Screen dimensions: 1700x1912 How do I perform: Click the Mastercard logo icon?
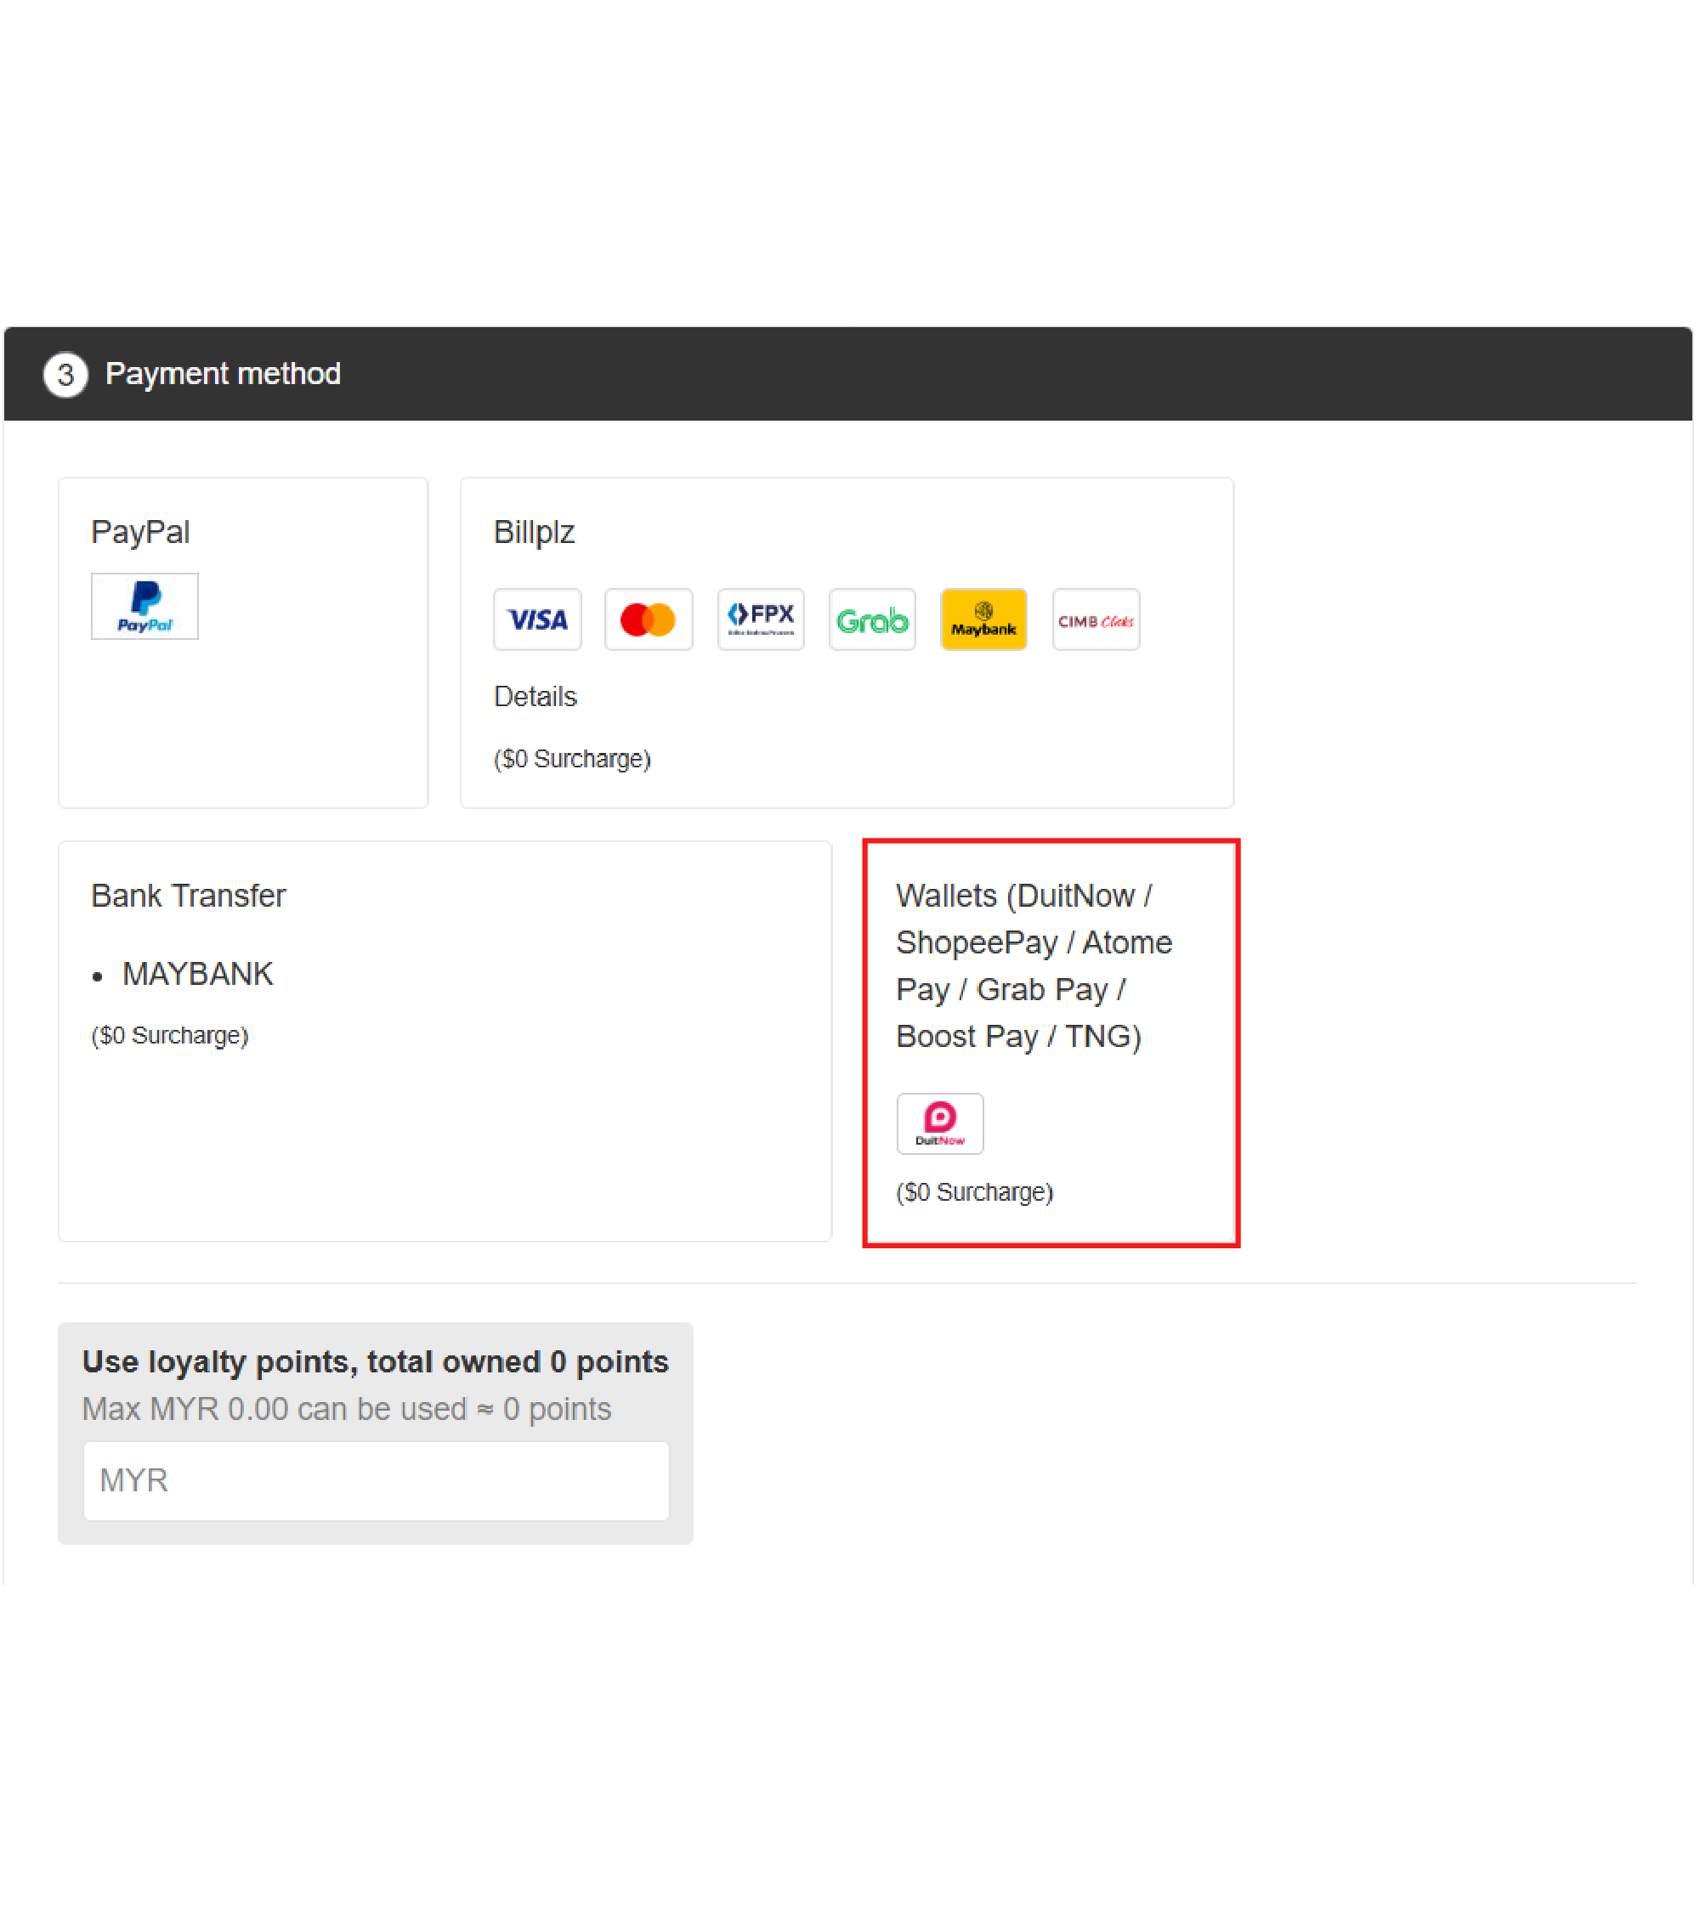pos(649,620)
